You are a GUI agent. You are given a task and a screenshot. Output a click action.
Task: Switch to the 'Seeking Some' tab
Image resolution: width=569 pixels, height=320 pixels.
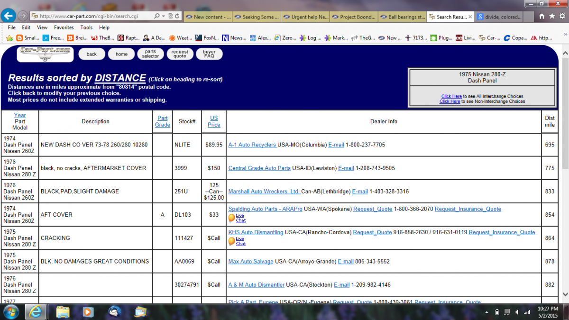coord(257,17)
